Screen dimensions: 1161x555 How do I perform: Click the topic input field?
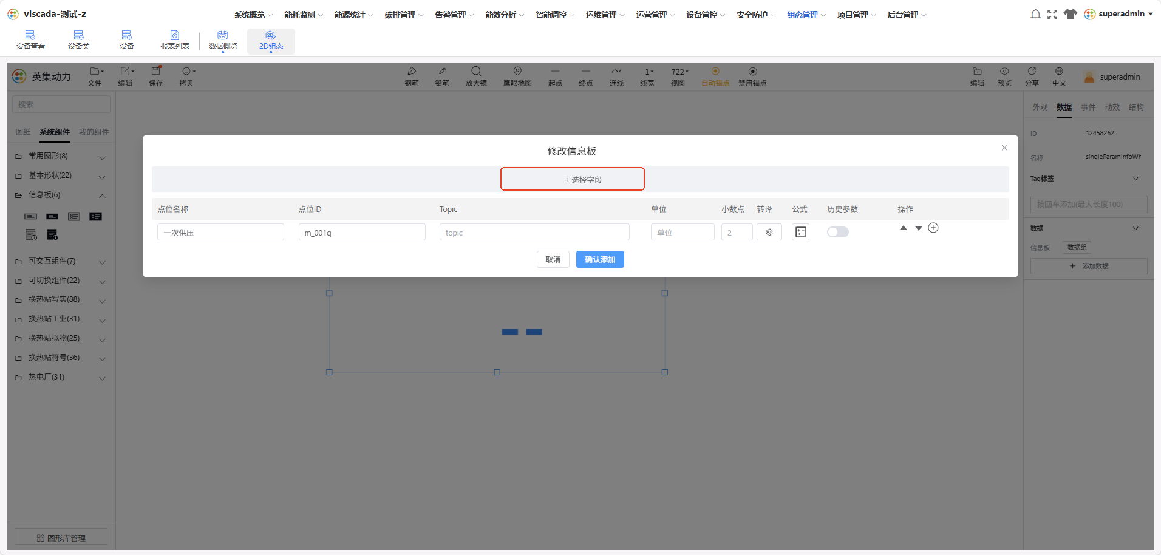click(x=534, y=232)
